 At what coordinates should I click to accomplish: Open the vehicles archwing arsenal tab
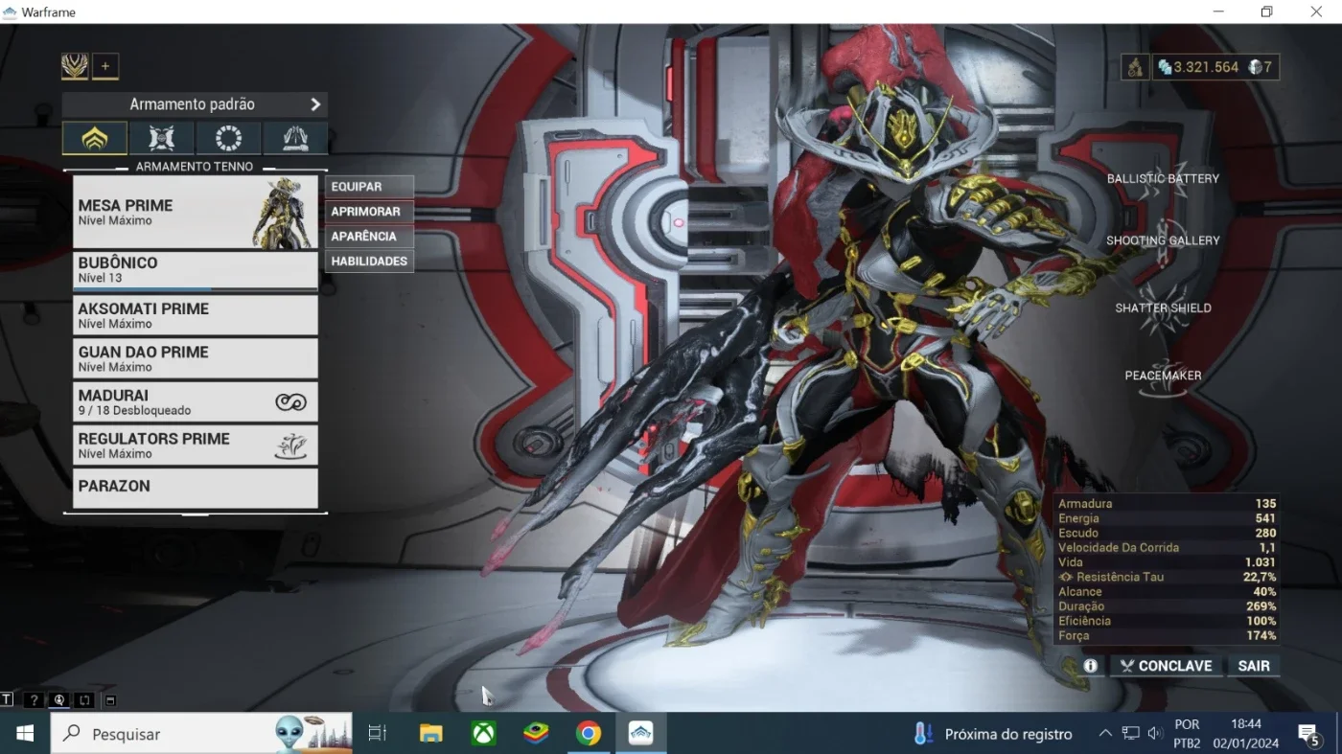pyautogui.click(x=295, y=138)
